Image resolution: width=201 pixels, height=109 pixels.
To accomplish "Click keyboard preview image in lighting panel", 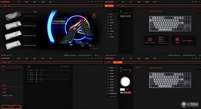I will (170, 80).
